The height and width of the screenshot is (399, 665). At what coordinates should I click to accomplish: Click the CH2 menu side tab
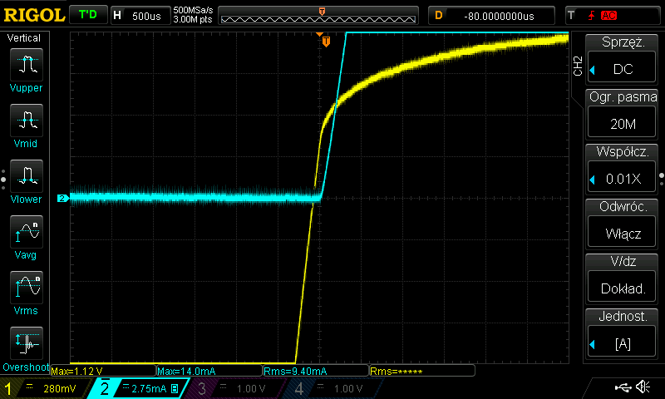tap(578, 66)
